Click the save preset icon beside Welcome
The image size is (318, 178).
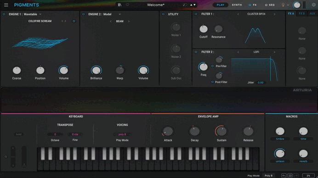[x=185, y=5]
